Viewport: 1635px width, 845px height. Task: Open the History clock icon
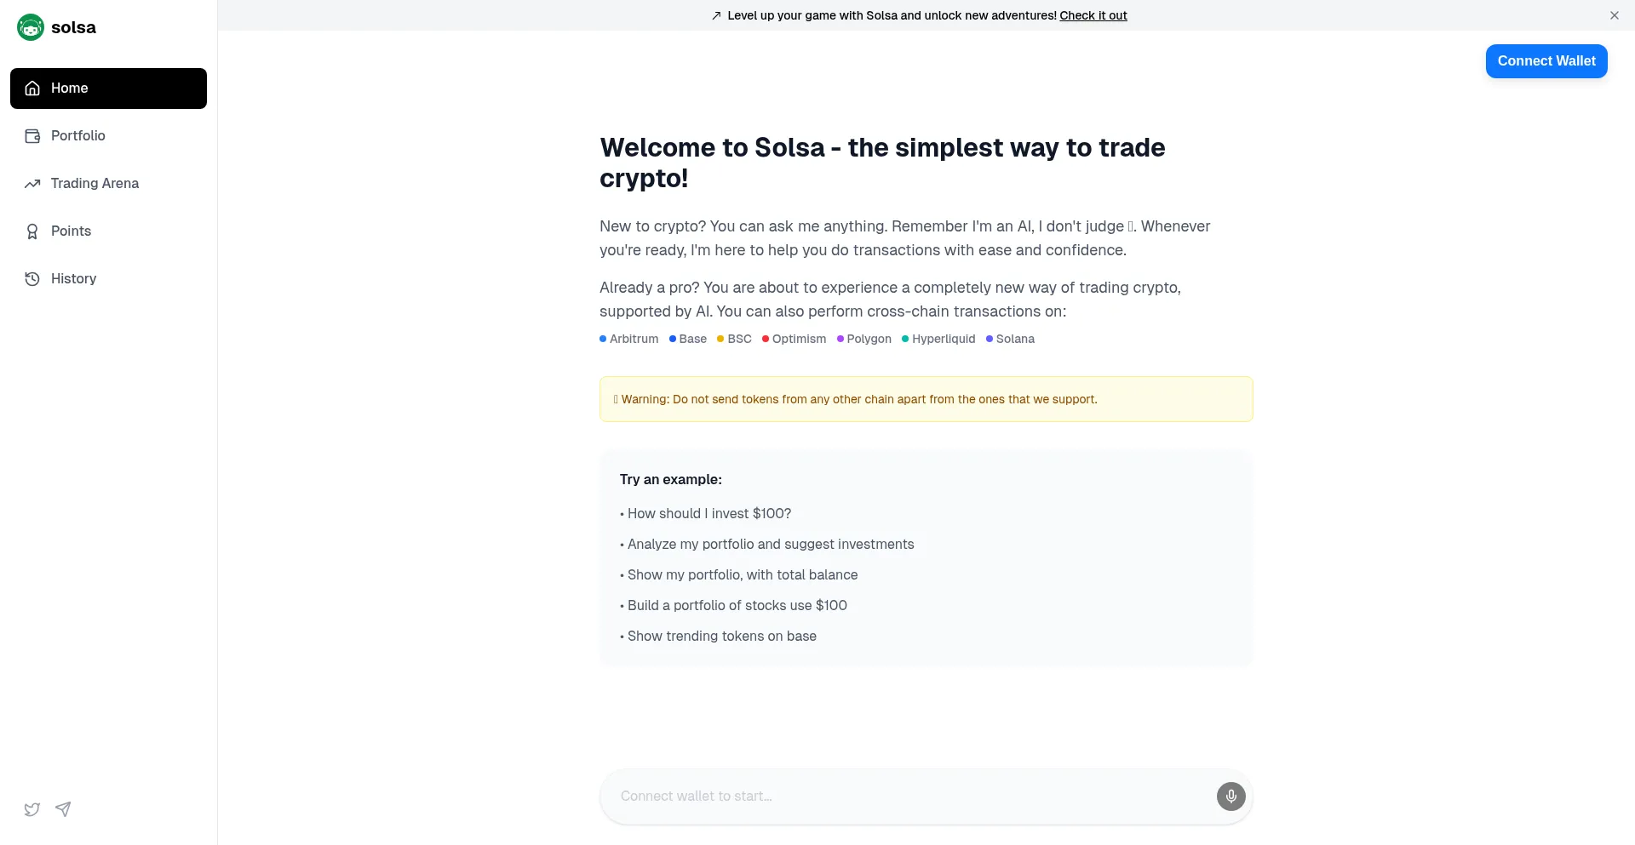[32, 278]
